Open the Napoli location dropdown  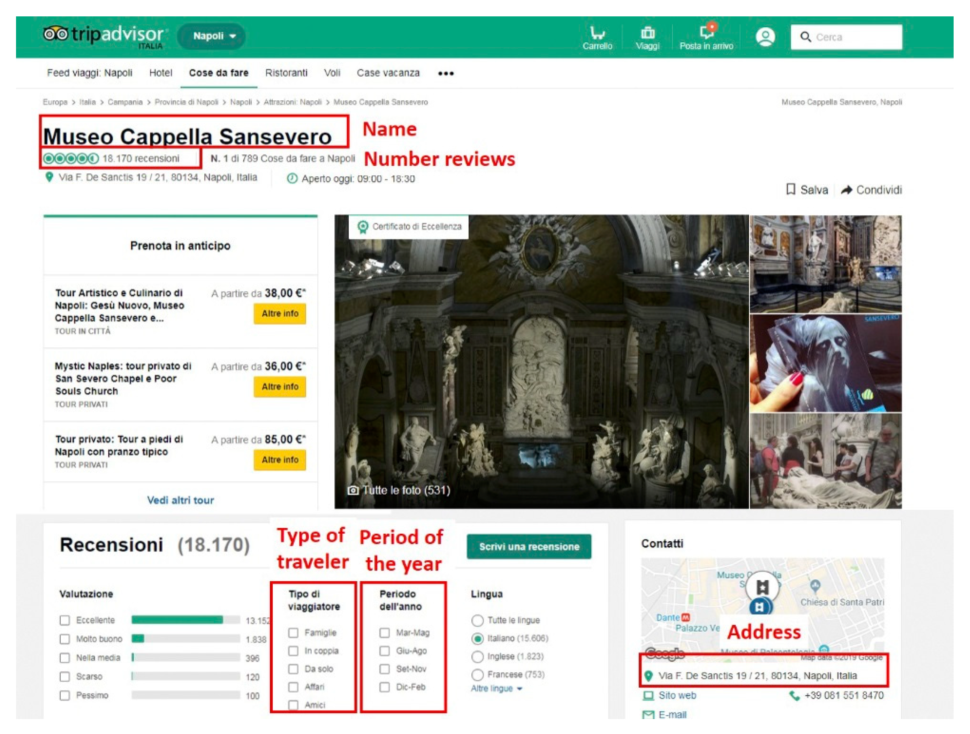[x=213, y=36]
